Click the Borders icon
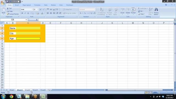The height and width of the screenshot is (99, 176). (33, 13)
